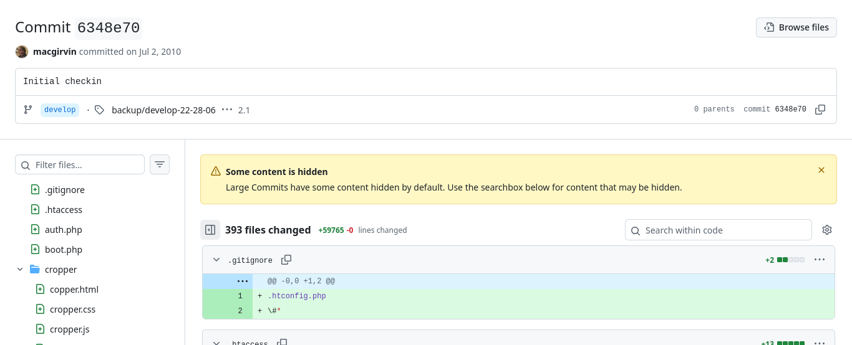Screen dimensions: 852x345
Task: Open more options for .gitignore diff
Action: click(820, 260)
